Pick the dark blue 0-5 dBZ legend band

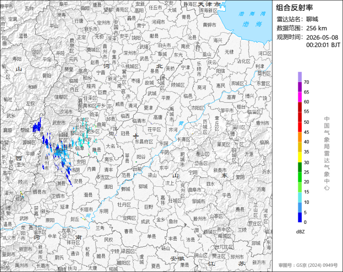[300, 217]
